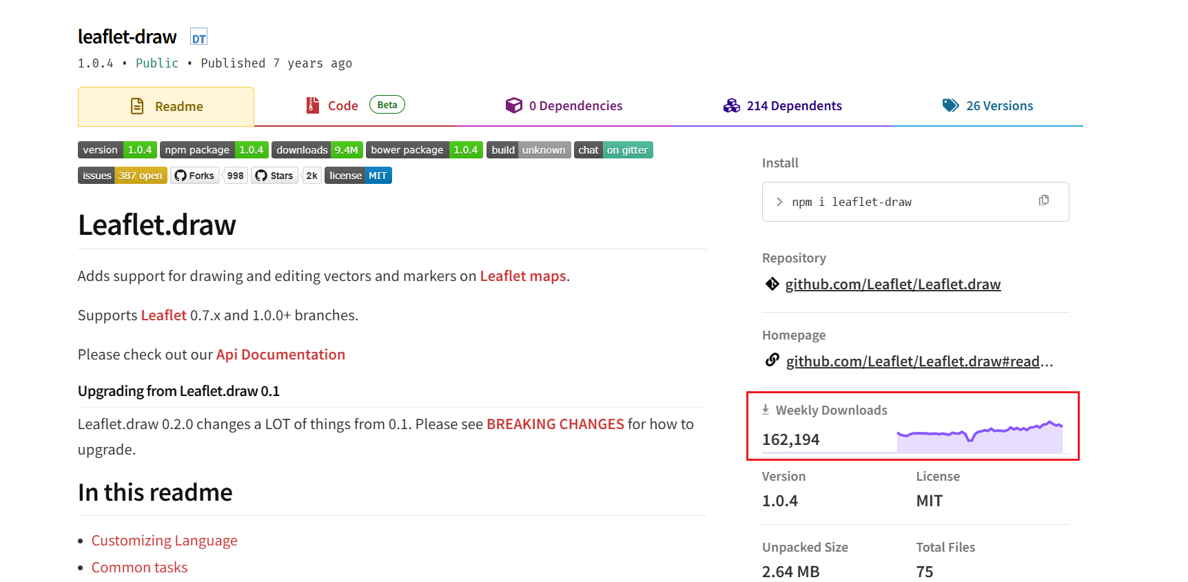Click the Versions tags icon

click(951, 105)
